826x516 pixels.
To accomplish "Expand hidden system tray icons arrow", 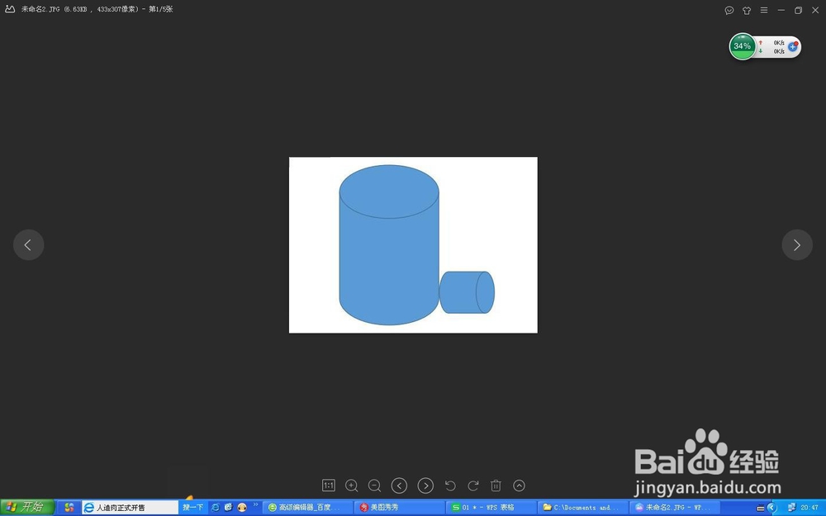I will coord(772,508).
